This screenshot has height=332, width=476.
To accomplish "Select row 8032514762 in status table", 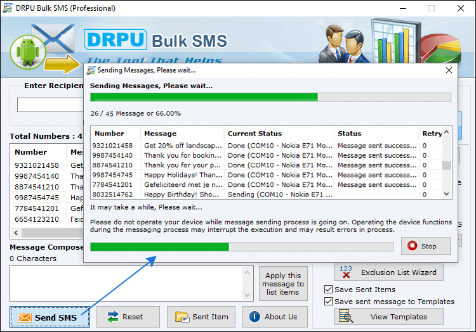I will (267, 194).
